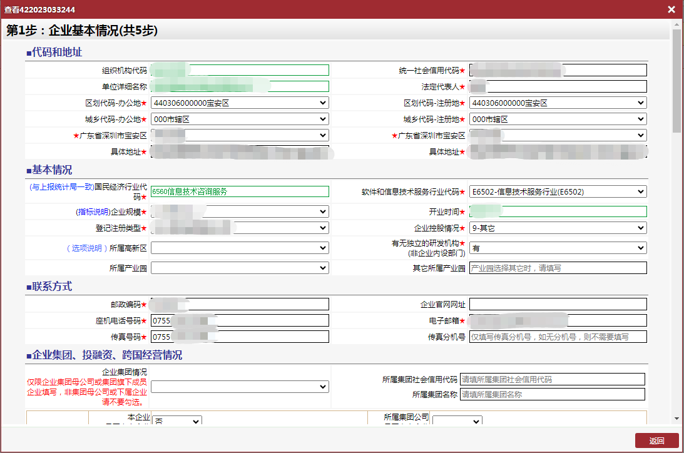
Task: Expand the 所属高新区 dropdown
Action: [240, 248]
